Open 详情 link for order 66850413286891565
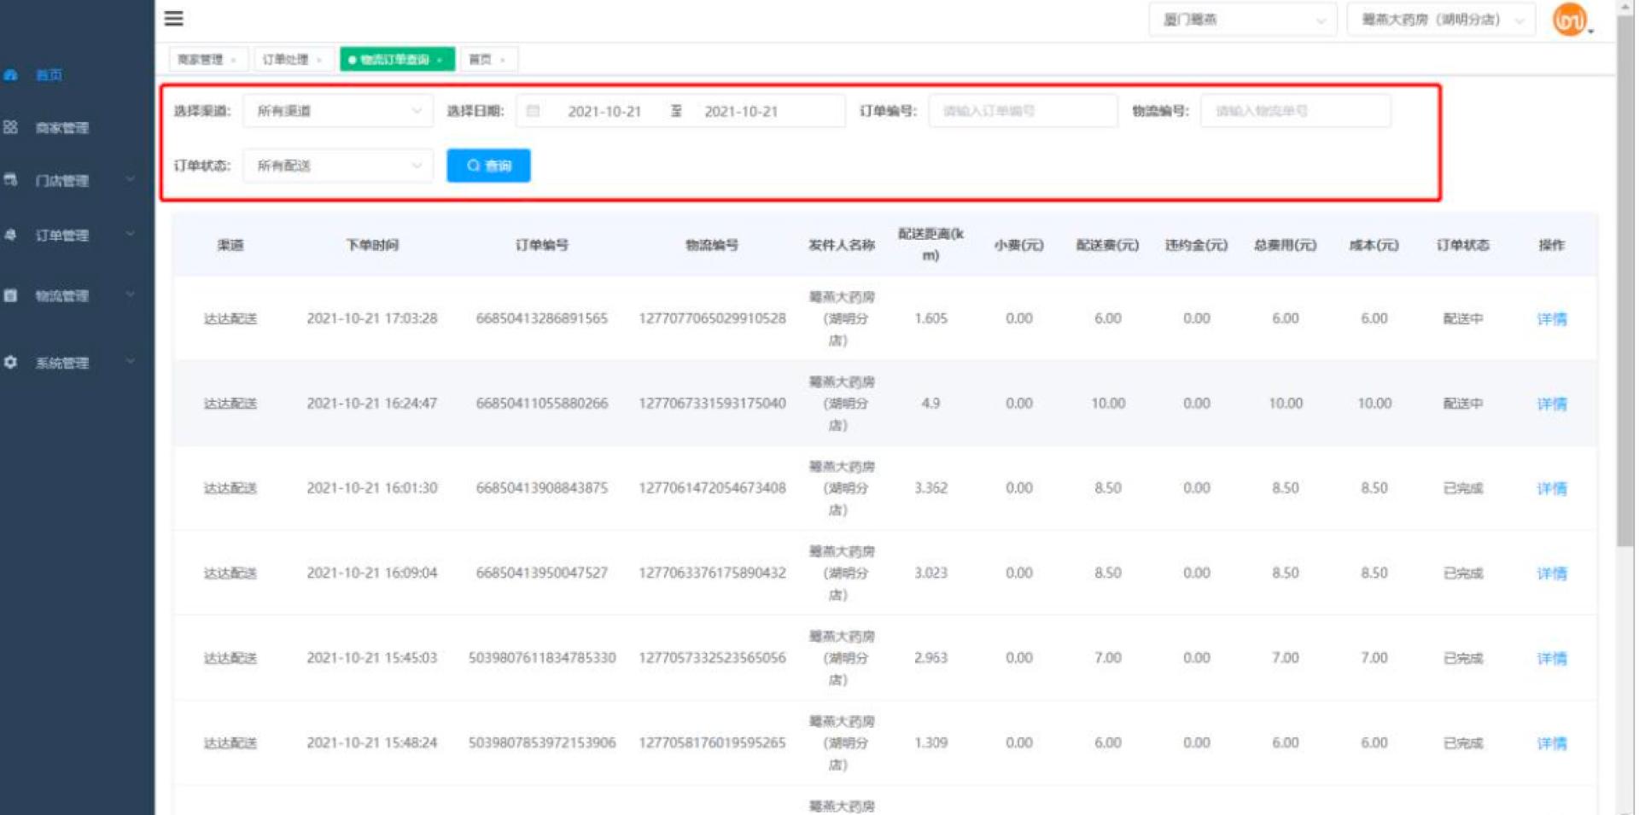This screenshot has width=1639, height=815. coord(1551,319)
